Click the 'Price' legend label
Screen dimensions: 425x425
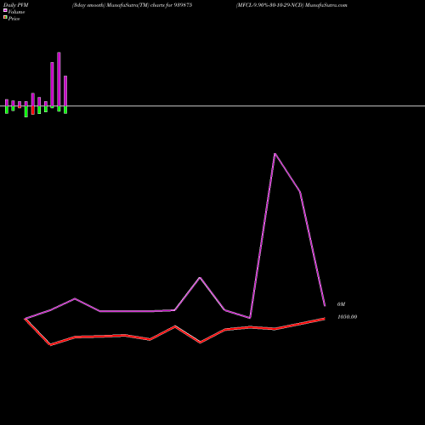[x=14, y=19]
